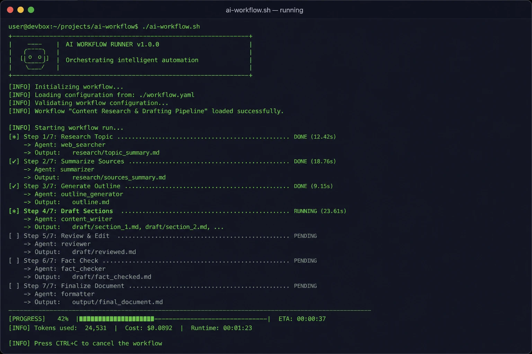The width and height of the screenshot is (532, 354).
Task: Click output path 'research/sources_summary.md'
Action: pyautogui.click(x=119, y=178)
